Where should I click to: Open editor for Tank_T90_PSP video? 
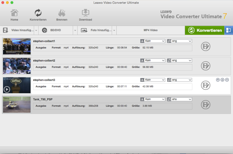[205, 105]
